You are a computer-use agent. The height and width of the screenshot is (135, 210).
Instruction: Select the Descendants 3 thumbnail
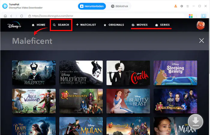point(175,101)
